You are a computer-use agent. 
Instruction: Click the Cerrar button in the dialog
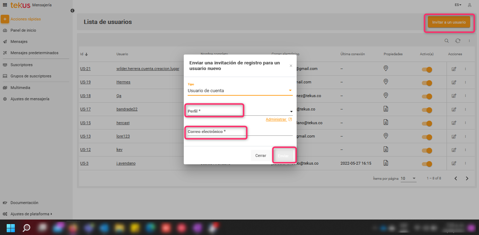pos(261,155)
